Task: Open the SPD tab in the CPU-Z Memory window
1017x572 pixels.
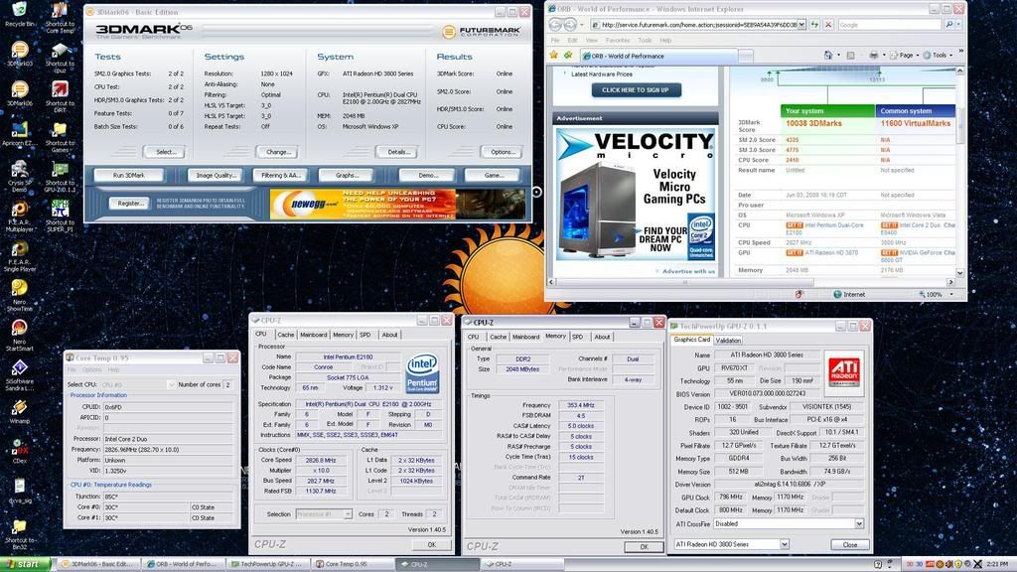Action: 577,338
